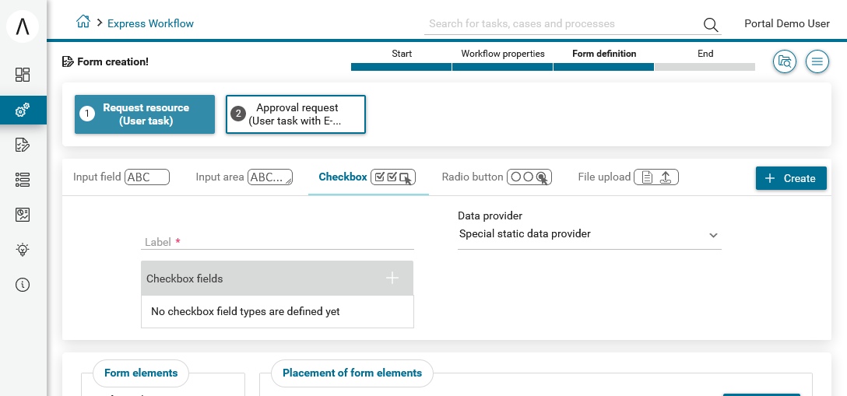The width and height of the screenshot is (847, 396).
Task: Open the case list sidebar icon
Action: 23,180
